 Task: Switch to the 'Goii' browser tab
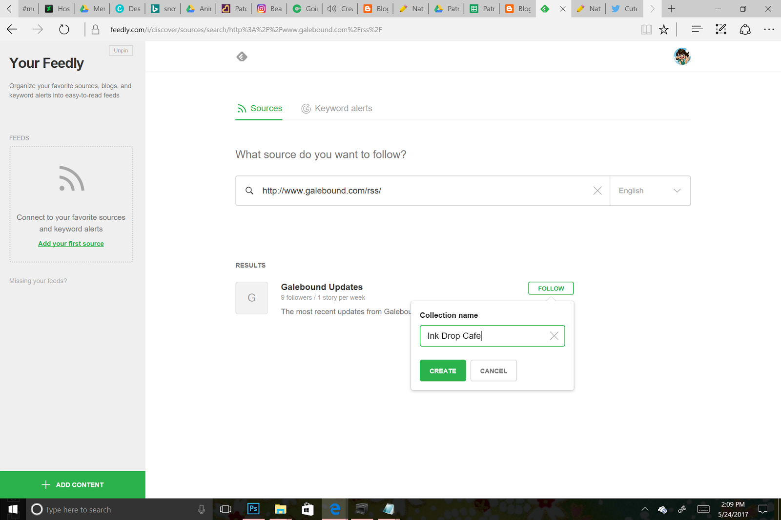point(305,9)
